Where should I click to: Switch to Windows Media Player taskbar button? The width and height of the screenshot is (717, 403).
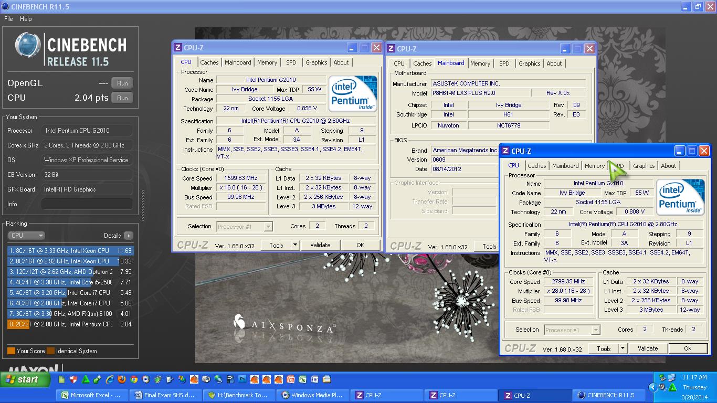pos(313,395)
